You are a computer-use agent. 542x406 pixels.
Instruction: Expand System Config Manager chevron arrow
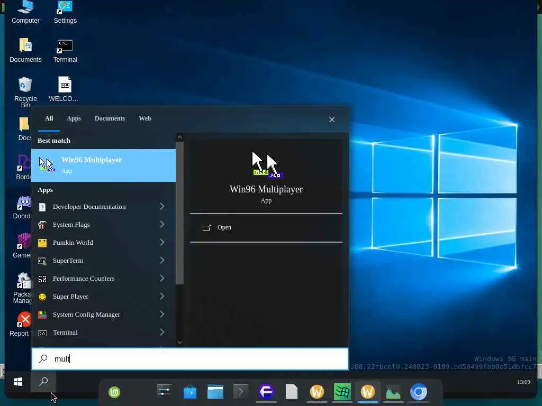tap(162, 314)
